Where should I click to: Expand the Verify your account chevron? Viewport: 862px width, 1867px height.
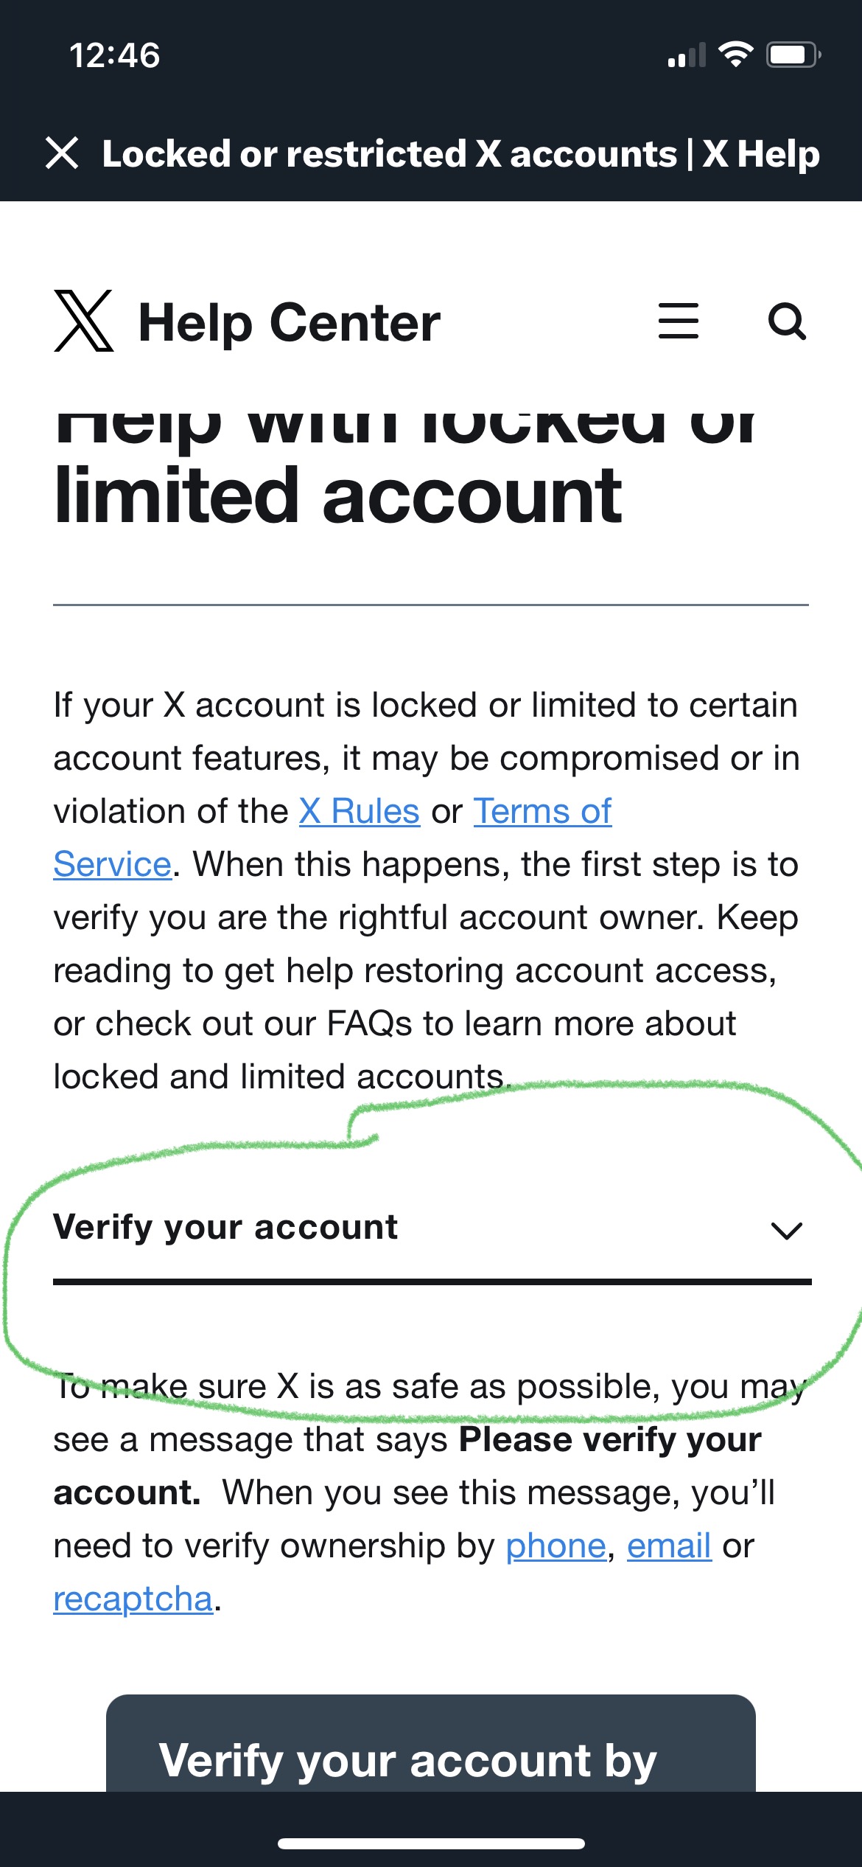pos(786,1230)
